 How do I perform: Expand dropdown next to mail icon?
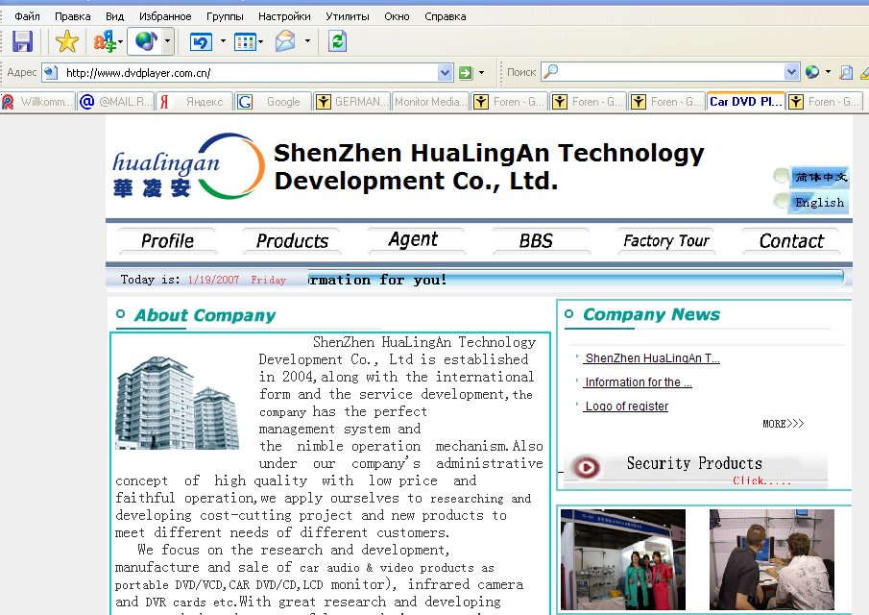coord(307,41)
